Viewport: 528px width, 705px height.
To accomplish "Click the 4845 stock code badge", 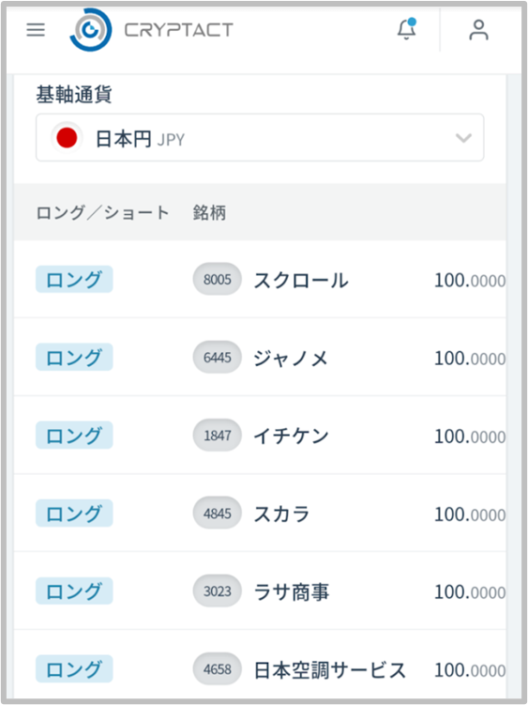I will (x=217, y=513).
